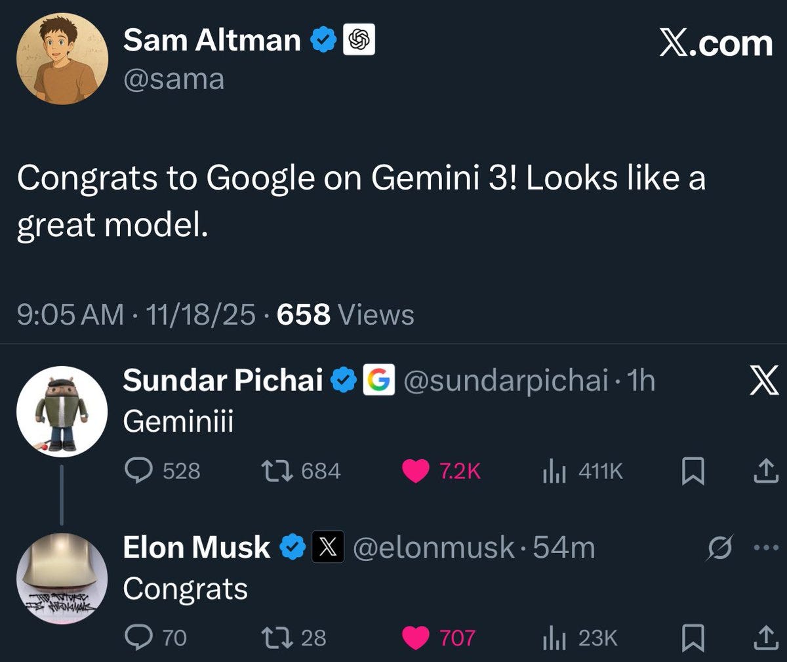The width and height of the screenshot is (787, 662).
Task: Click the OpenAI logo next to Sam Altman's name
Action: click(359, 39)
